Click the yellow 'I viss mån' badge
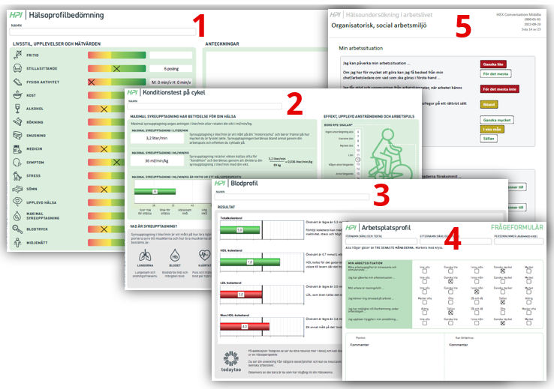Image resolution: width=554 pixels, height=389 pixels. coord(492,129)
